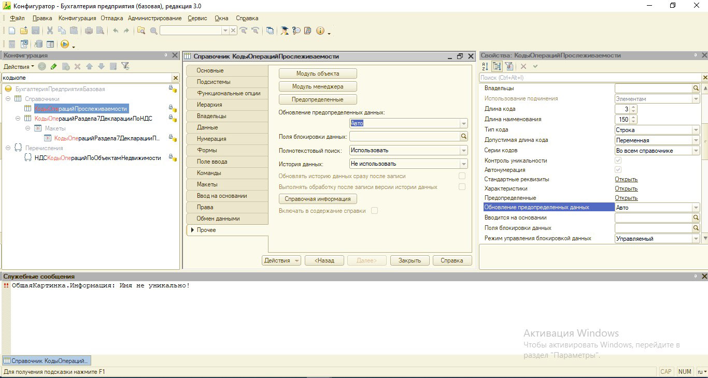The width and height of the screenshot is (708, 378).
Task: Click Move Up arrow in Configuration panel
Action: coord(89,66)
